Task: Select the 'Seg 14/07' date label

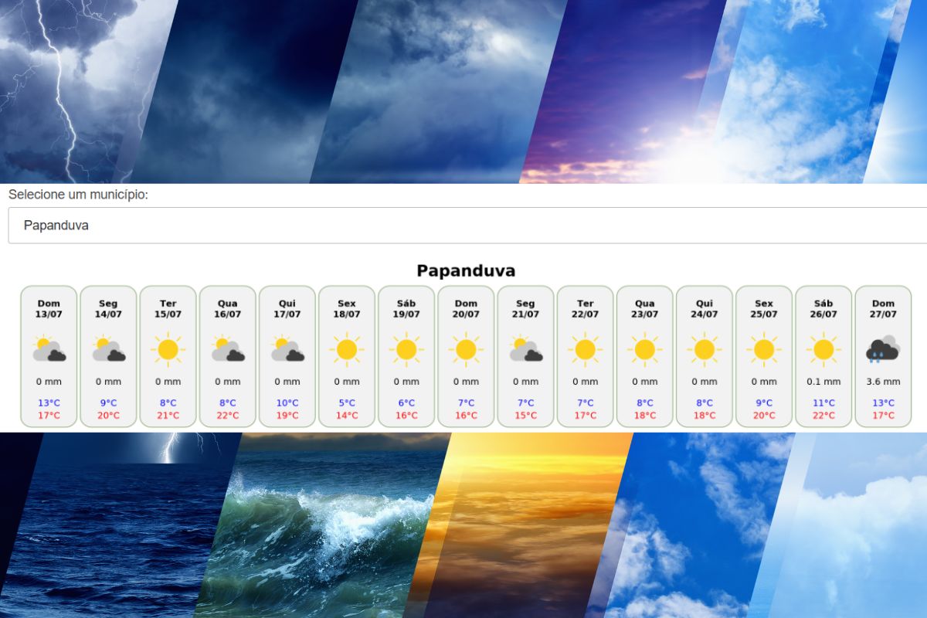Action: click(108, 309)
